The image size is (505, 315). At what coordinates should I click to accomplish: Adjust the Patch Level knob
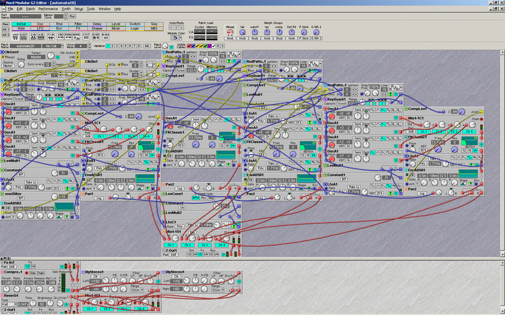click(165, 46)
